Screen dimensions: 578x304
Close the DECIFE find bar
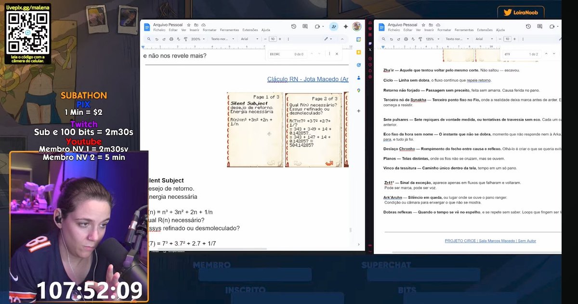pyautogui.click(x=336, y=54)
